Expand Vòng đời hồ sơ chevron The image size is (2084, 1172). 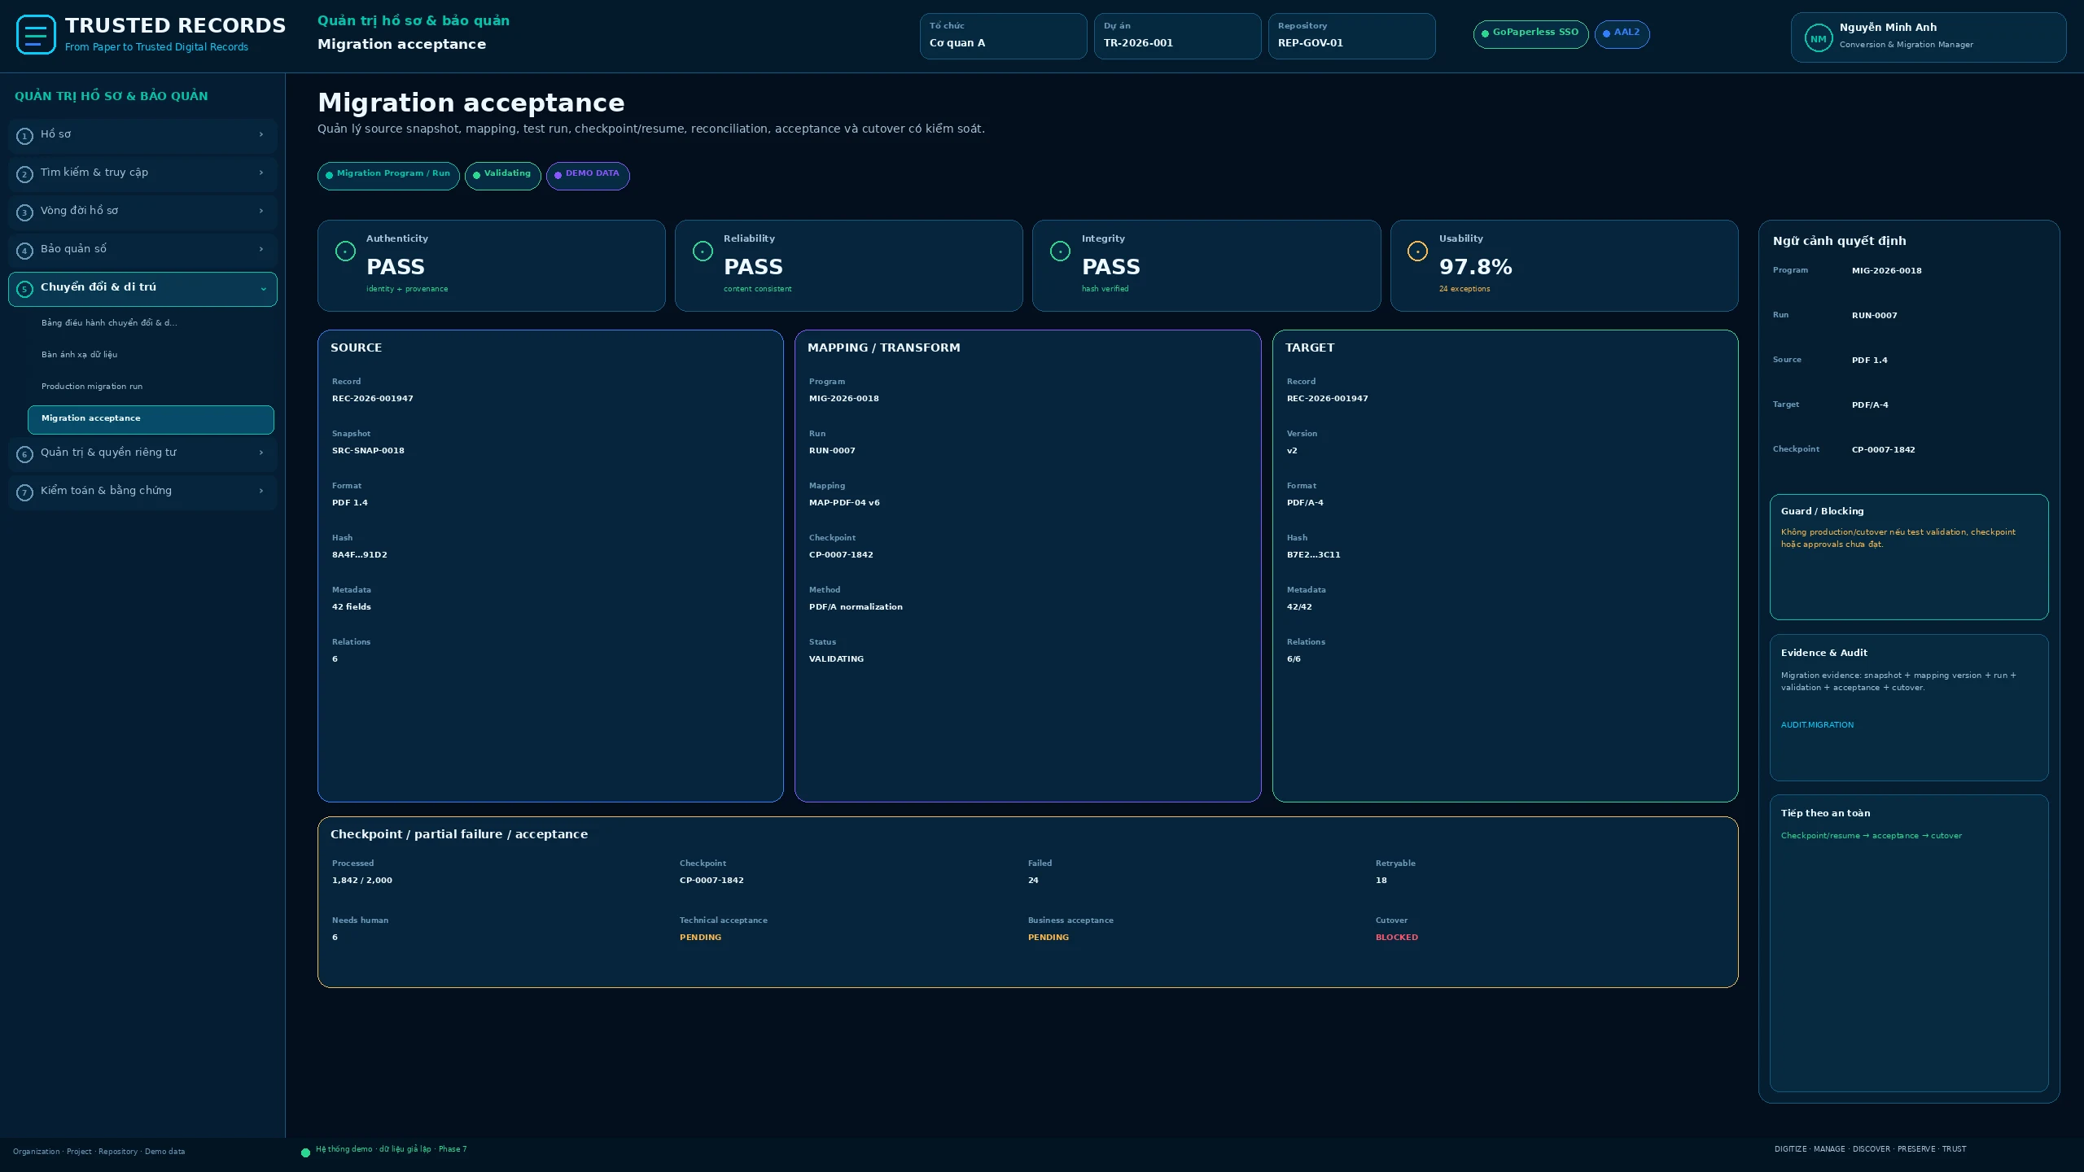click(x=261, y=211)
